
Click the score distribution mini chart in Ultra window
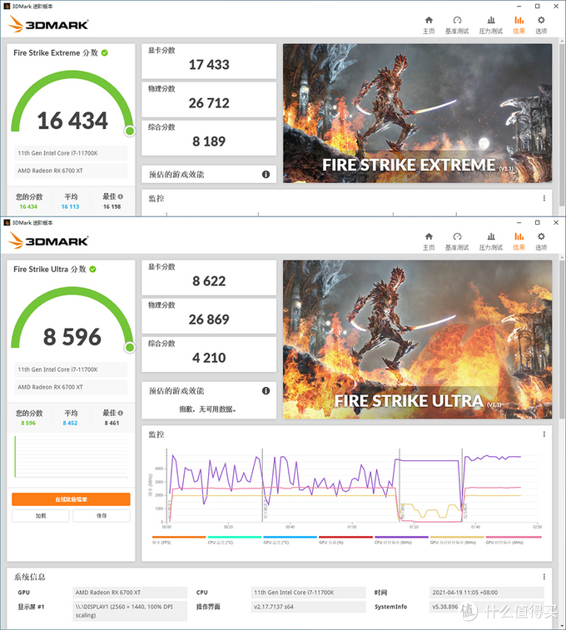(71, 457)
